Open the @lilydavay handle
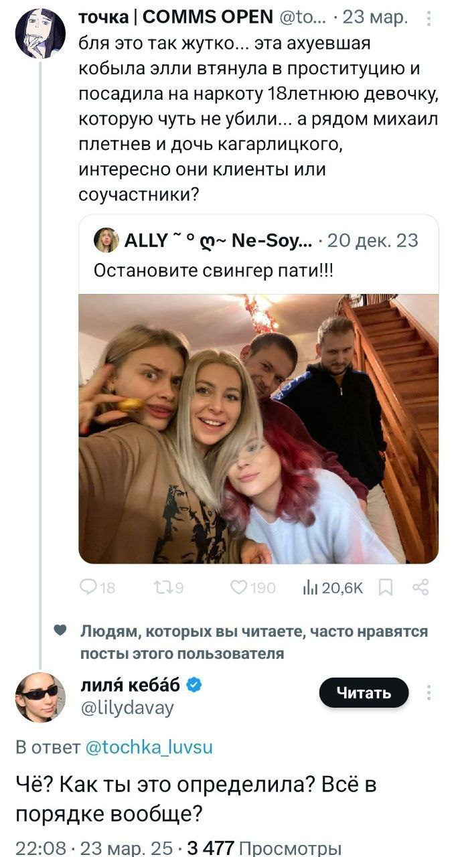 [x=127, y=708]
